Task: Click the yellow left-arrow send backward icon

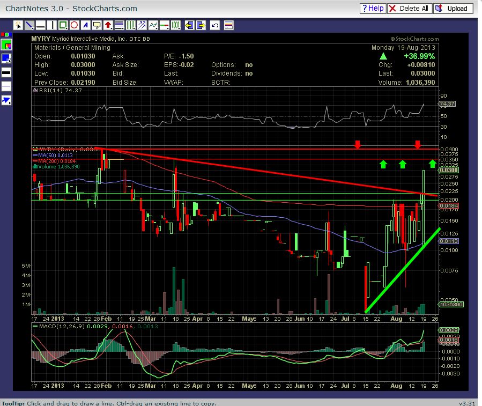Action: (189, 25)
